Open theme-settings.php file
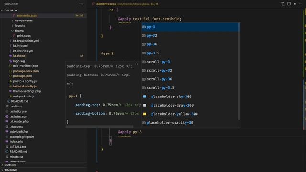306x172 pixels. point(27,91)
